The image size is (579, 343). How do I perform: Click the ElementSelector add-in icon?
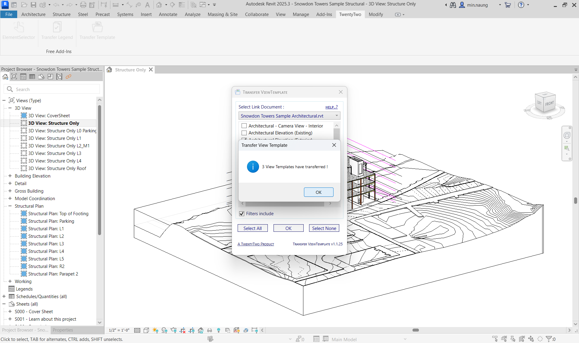[x=19, y=27]
